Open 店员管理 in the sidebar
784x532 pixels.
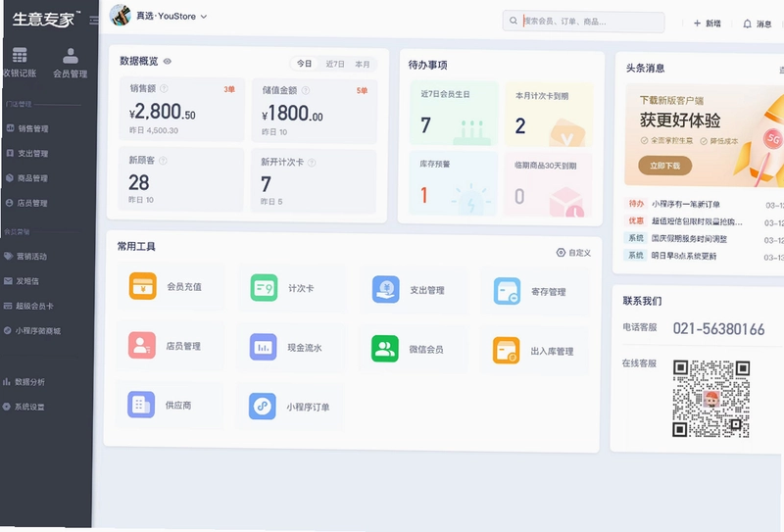click(27, 203)
